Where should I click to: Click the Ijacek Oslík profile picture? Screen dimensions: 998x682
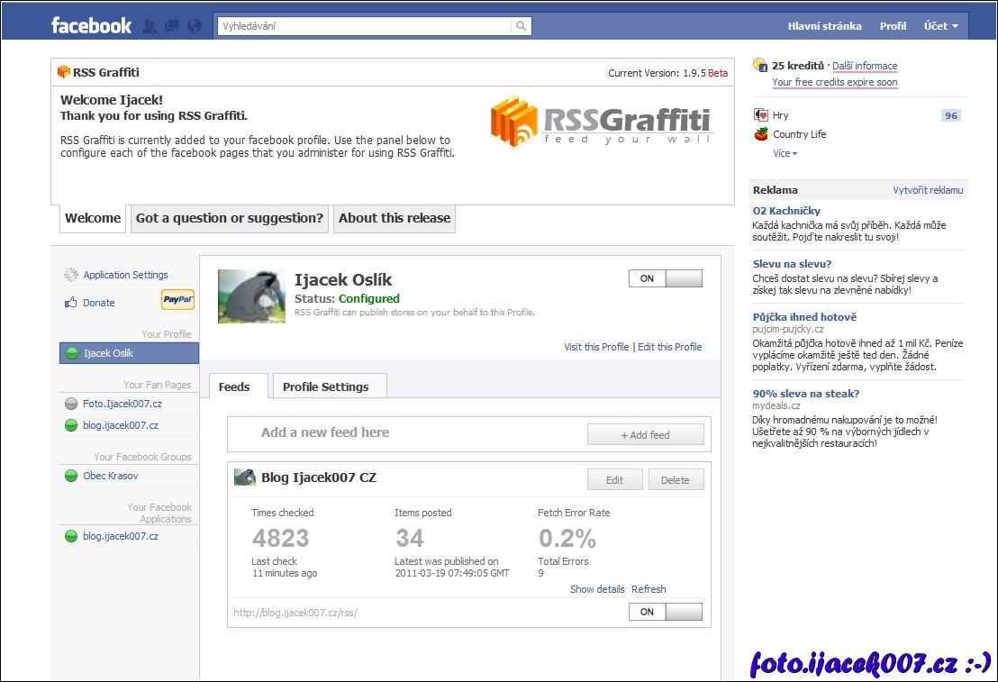(x=251, y=296)
